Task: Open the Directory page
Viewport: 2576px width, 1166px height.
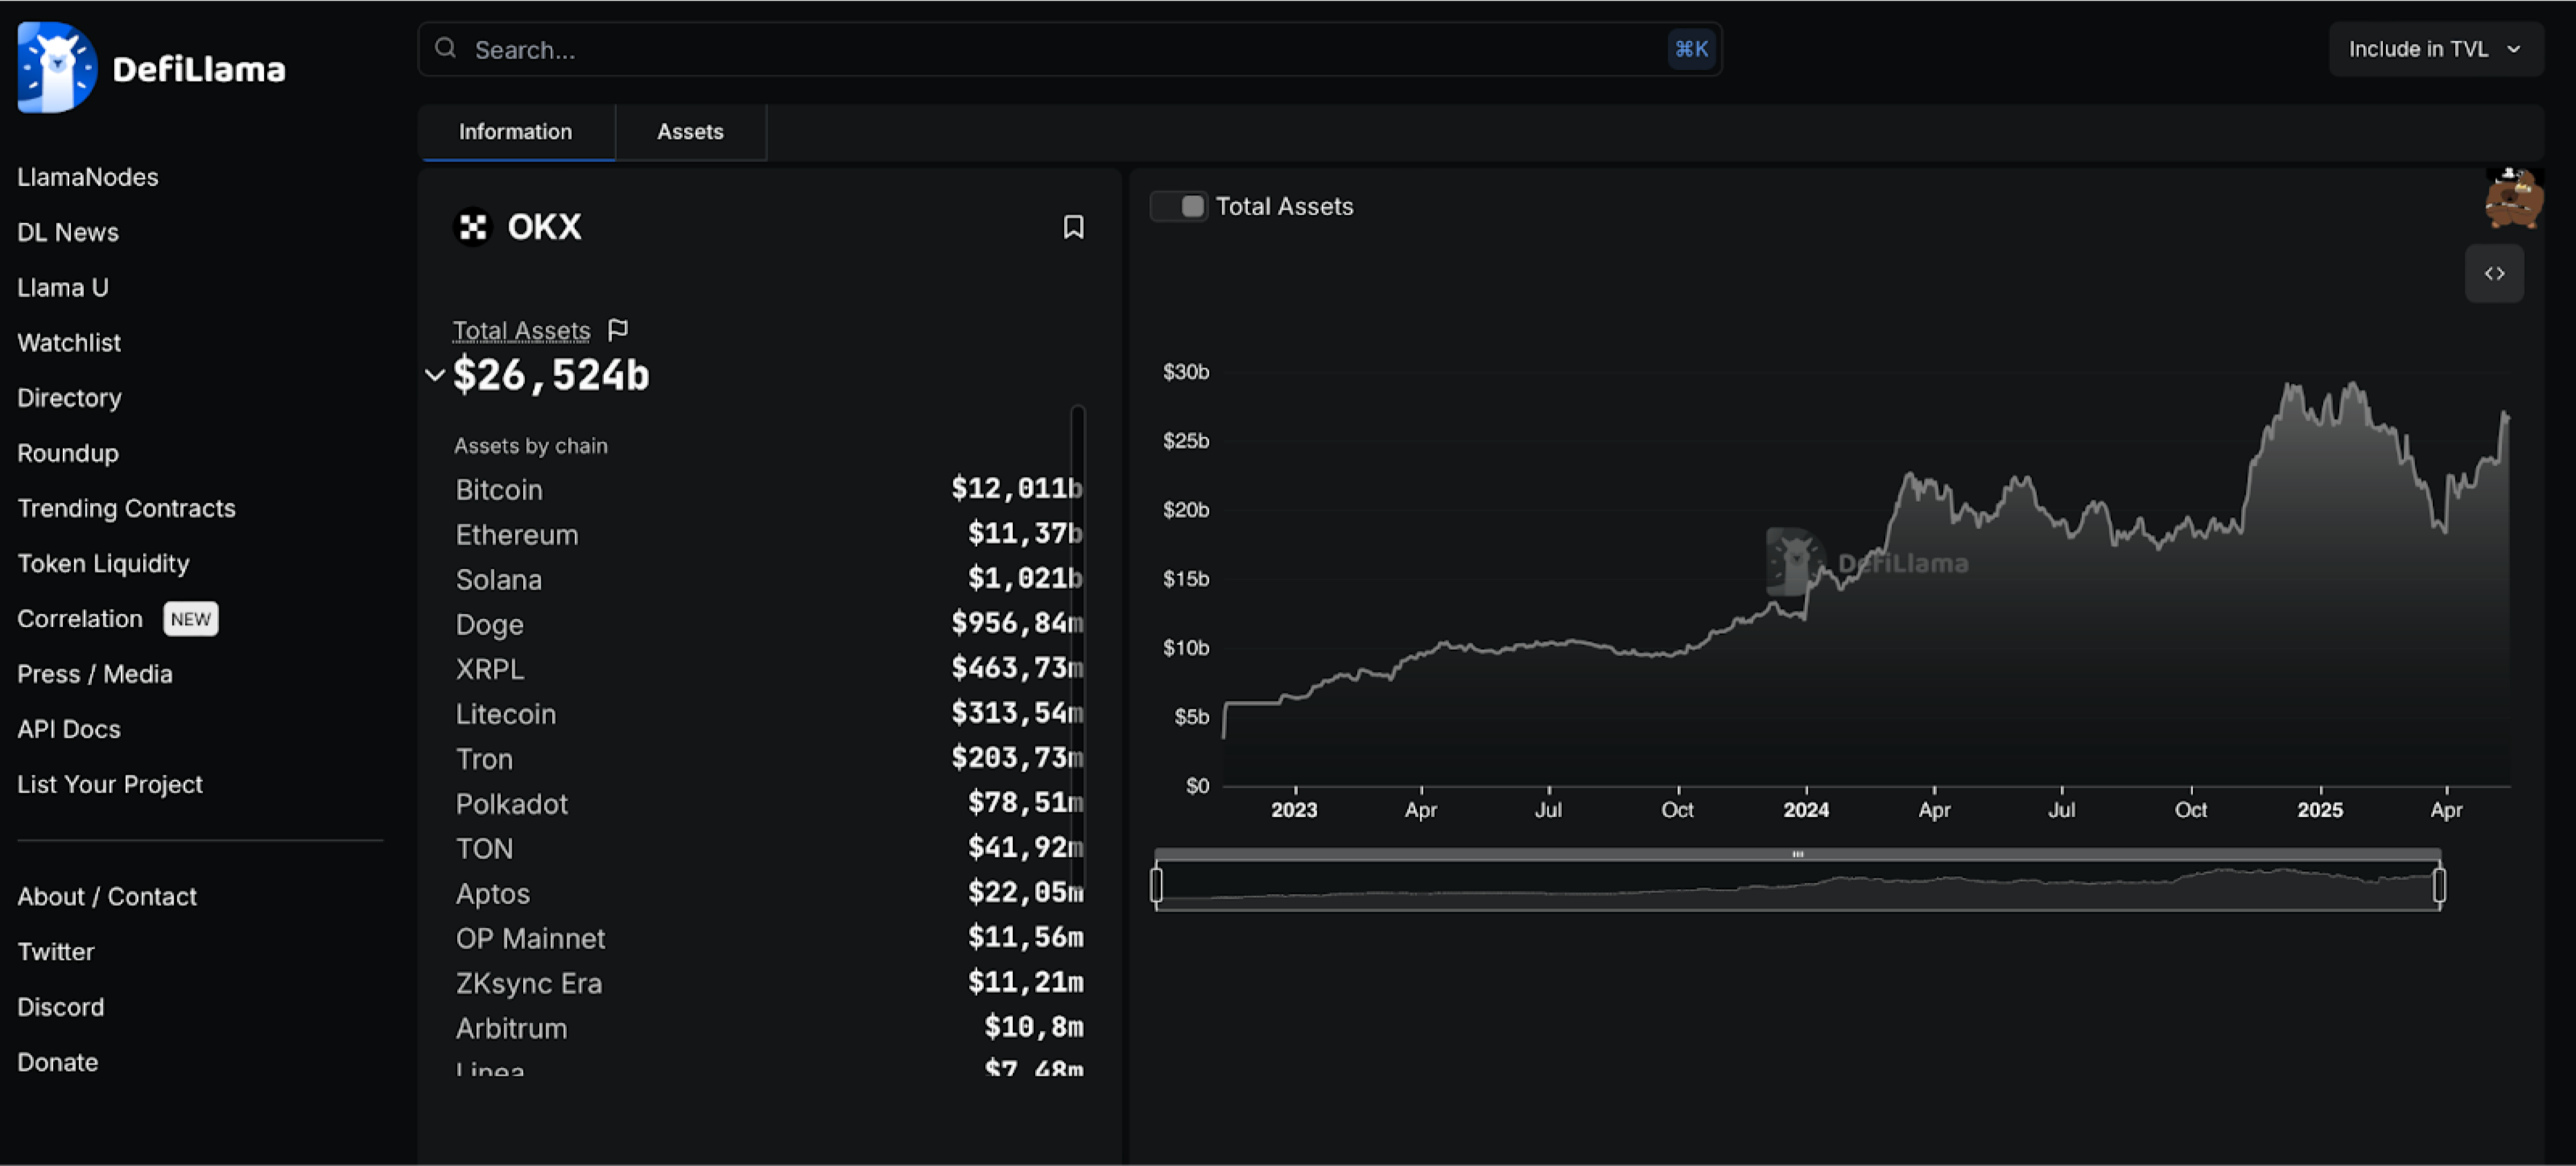Action: 69,397
